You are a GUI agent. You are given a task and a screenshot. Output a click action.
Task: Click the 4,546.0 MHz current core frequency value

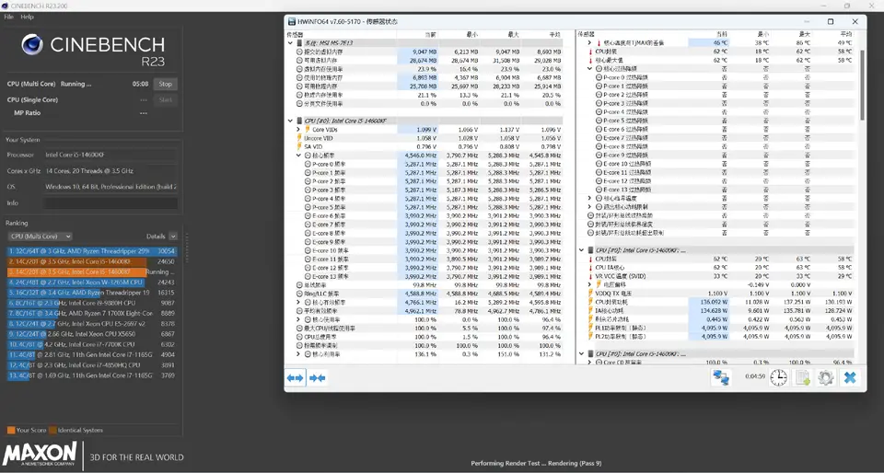pyautogui.click(x=421, y=156)
